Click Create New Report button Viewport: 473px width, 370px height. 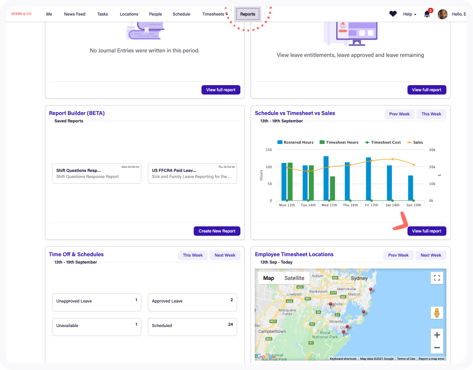217,231
